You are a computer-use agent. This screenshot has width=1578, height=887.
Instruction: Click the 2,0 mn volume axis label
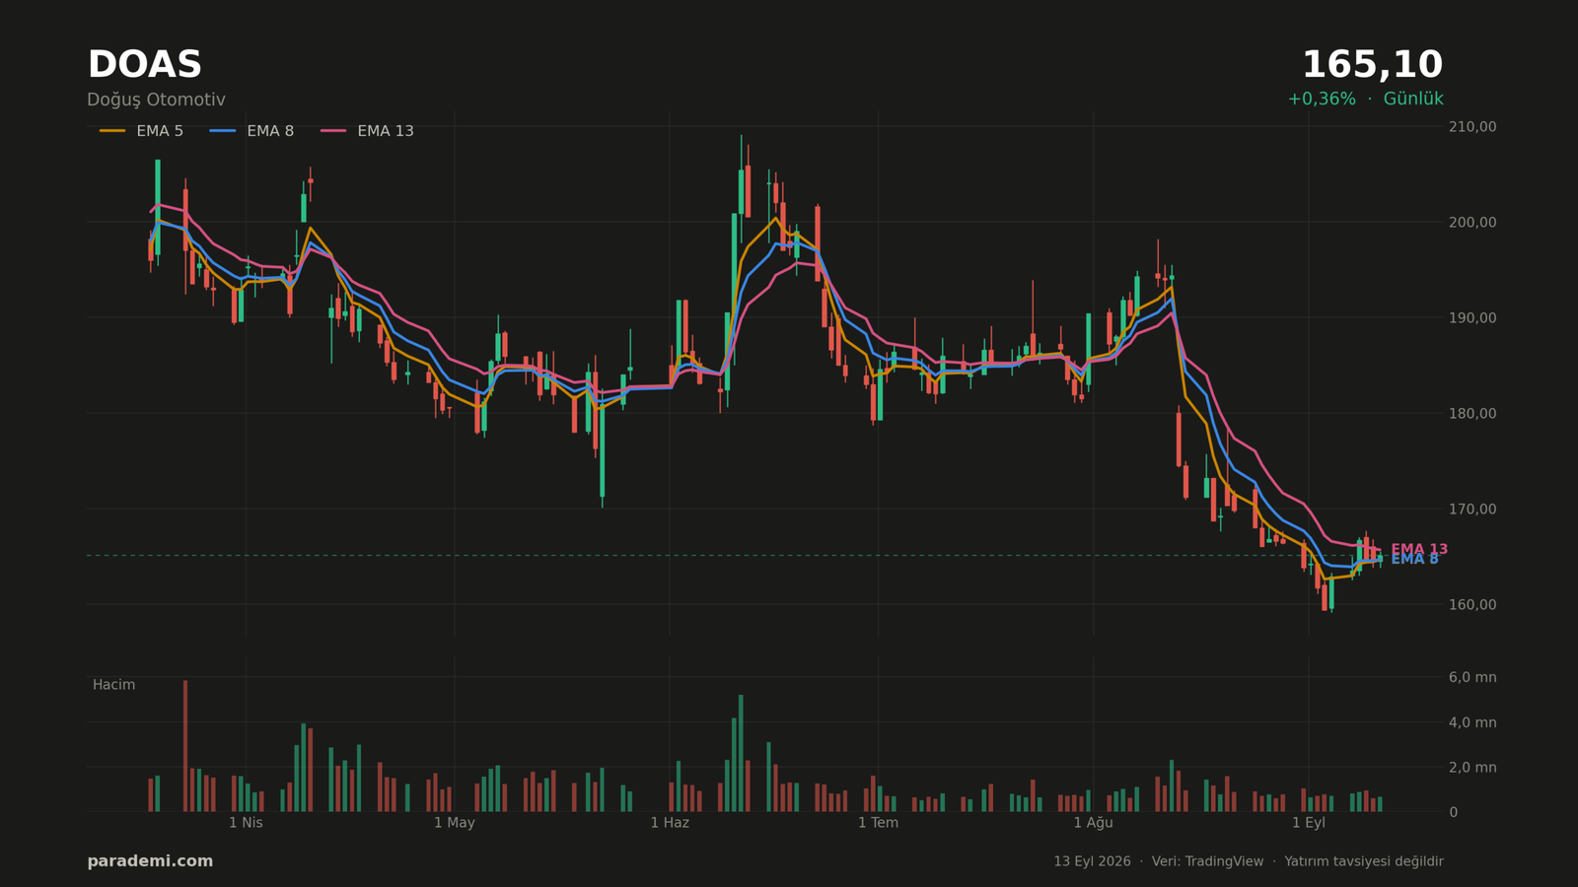(x=1471, y=767)
